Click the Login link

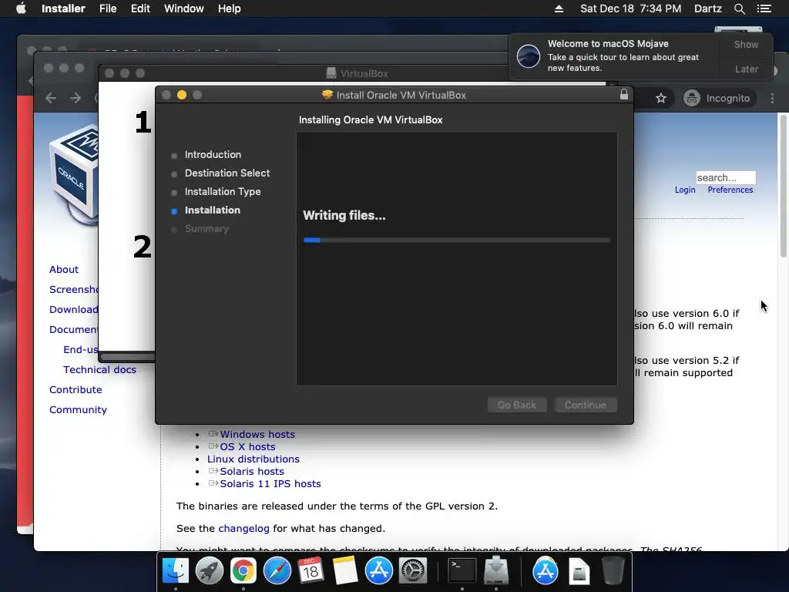pyautogui.click(x=685, y=190)
